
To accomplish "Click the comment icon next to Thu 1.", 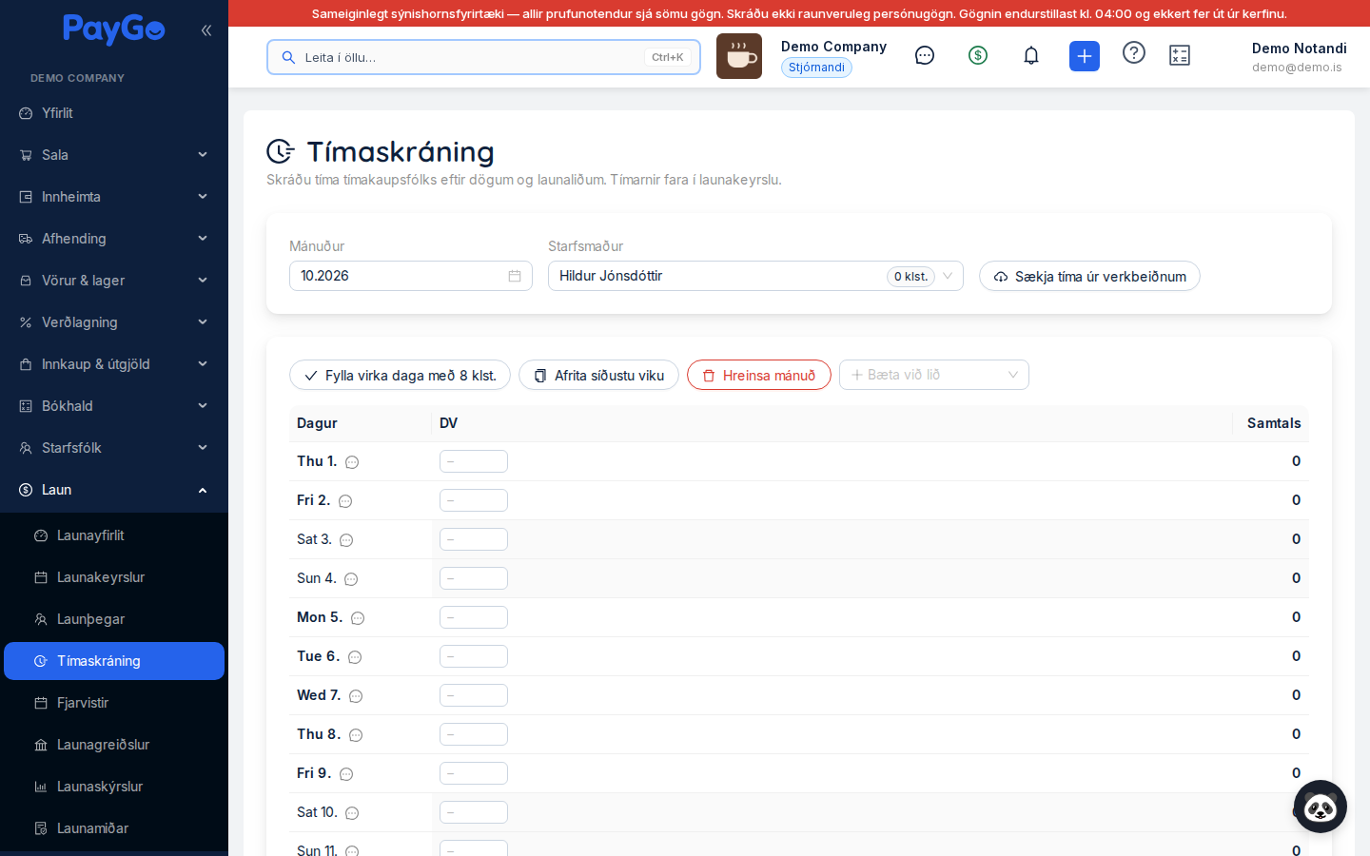I will (x=352, y=462).
